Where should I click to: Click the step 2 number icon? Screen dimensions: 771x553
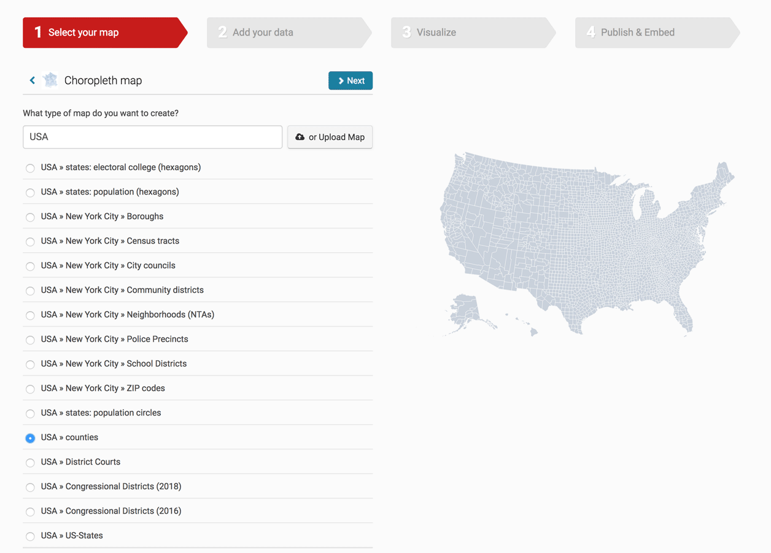click(x=222, y=32)
